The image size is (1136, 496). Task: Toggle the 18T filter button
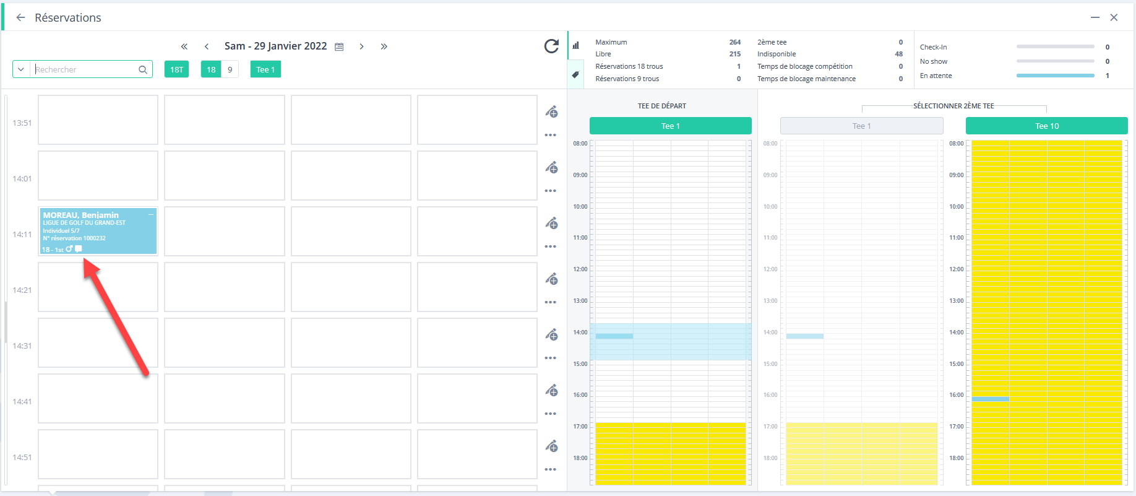tap(176, 69)
